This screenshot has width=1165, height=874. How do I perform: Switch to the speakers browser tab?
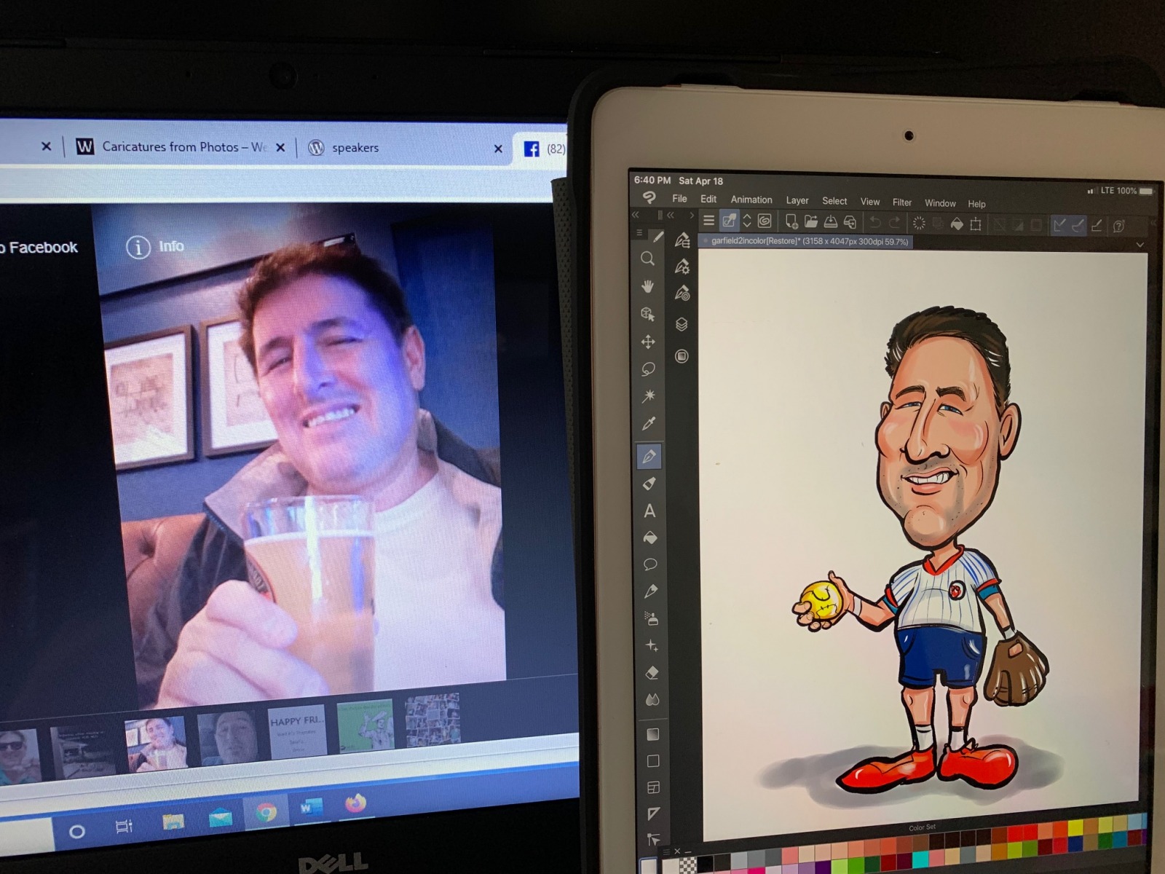click(x=355, y=148)
